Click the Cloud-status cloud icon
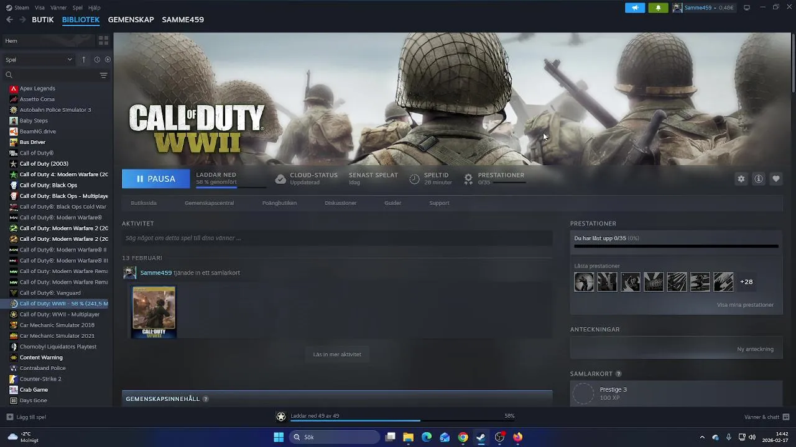Viewport: 796px width, 447px height. pos(280,179)
